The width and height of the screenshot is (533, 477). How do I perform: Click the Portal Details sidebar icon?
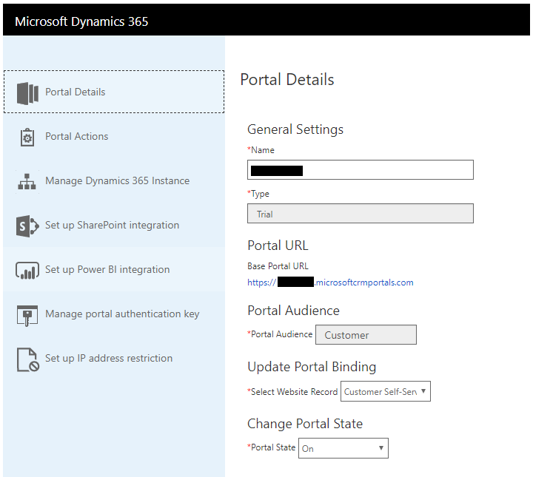[x=27, y=93]
